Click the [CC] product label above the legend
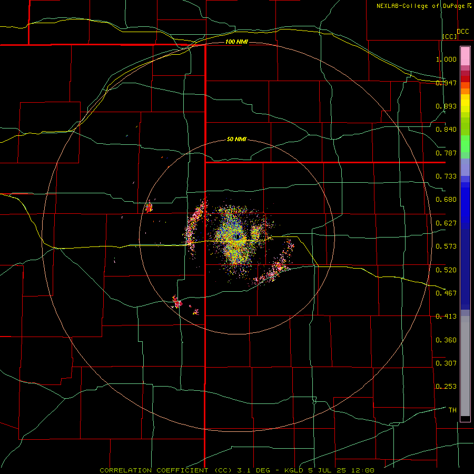 tap(450, 36)
